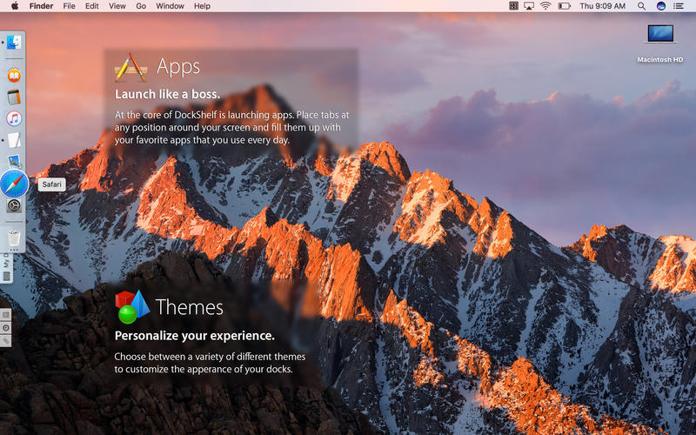Viewport: 696px width, 435px height.
Task: Select the My D dock tab
Action: click(x=7, y=261)
